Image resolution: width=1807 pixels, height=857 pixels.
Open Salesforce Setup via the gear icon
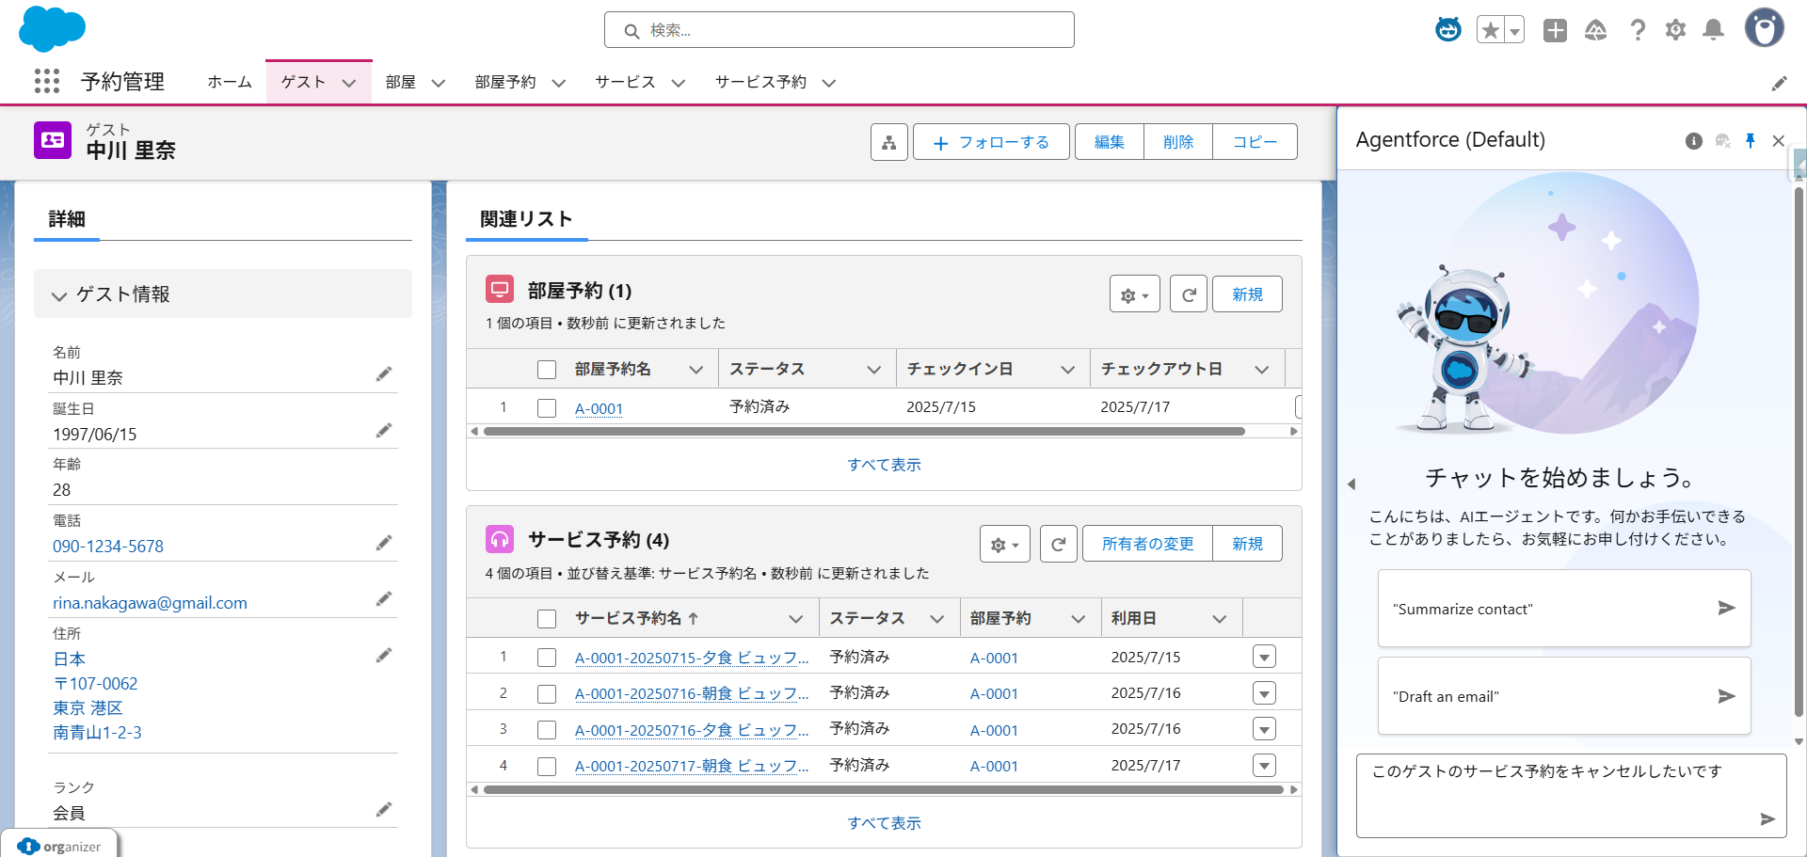click(x=1675, y=29)
